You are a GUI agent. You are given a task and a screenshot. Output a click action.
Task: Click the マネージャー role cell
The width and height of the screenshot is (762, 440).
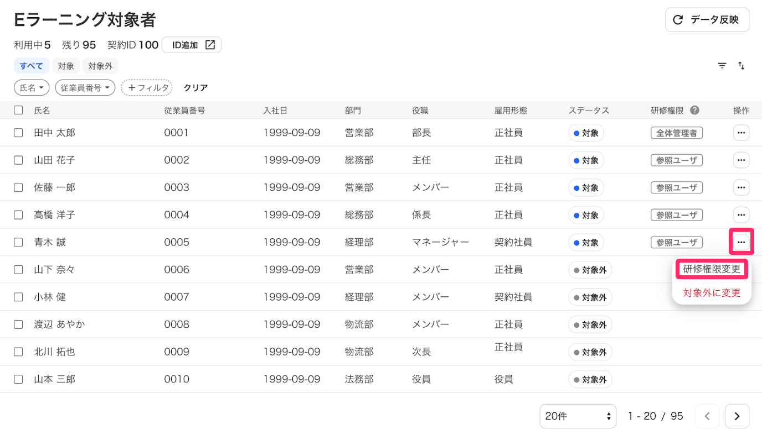[441, 242]
